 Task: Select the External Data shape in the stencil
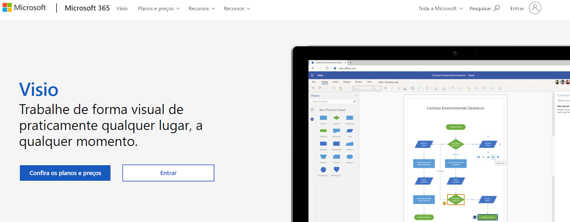[x=336, y=144]
